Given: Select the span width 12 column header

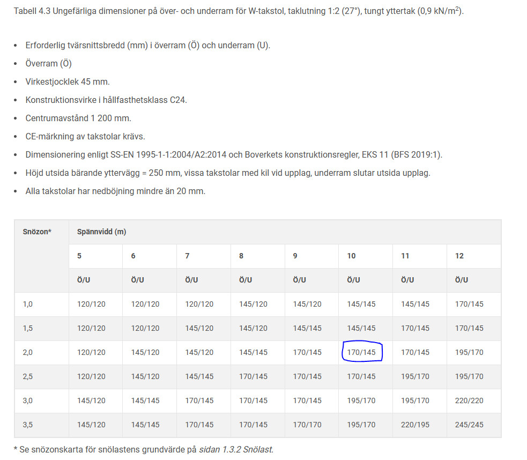Looking at the screenshot, I should coord(459,256).
